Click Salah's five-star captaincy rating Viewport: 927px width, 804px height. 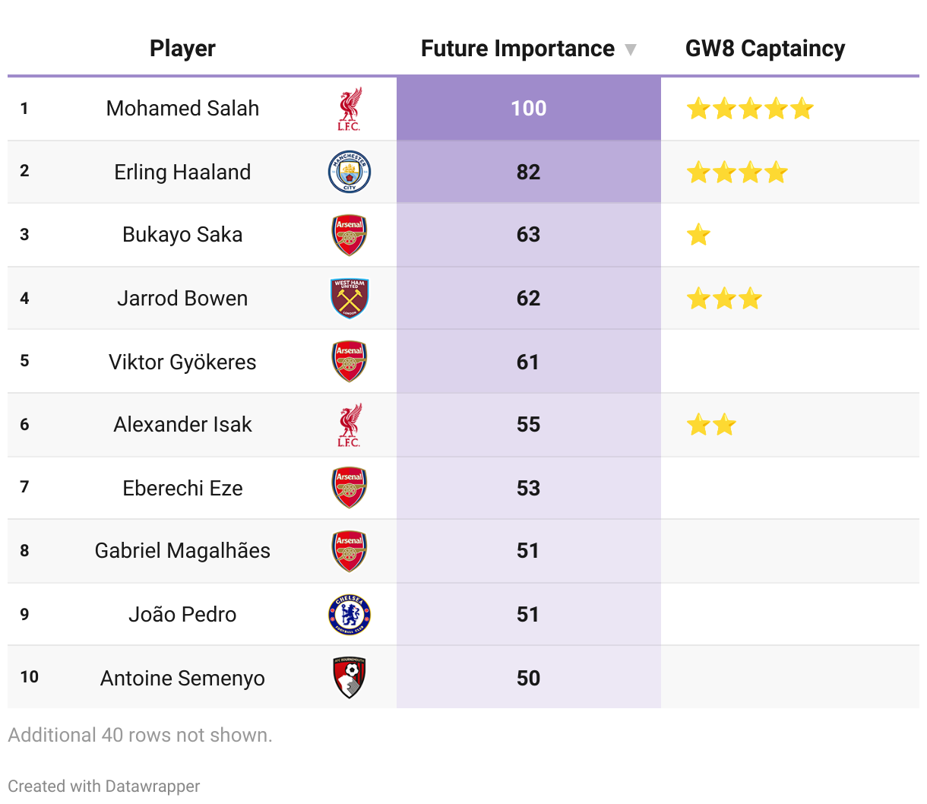pos(749,109)
